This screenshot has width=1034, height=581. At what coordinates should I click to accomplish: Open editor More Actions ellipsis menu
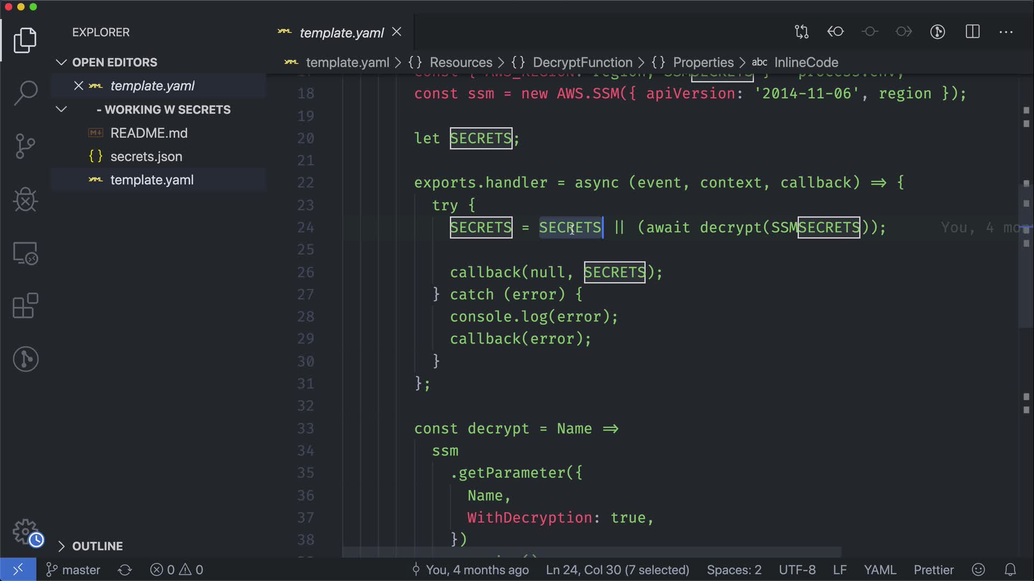1006,32
